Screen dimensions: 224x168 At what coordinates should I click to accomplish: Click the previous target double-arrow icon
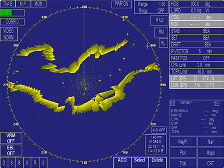tap(173, 103)
